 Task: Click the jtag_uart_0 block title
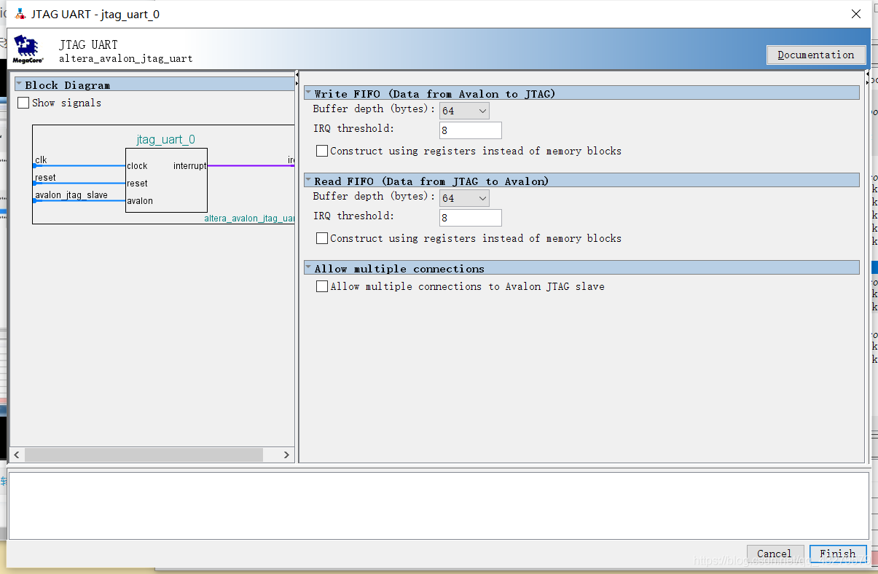[166, 139]
